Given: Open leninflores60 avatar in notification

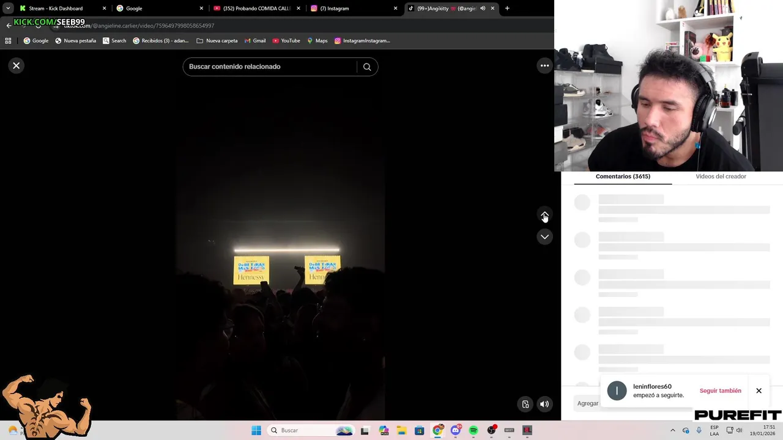Looking at the screenshot, I should (617, 391).
